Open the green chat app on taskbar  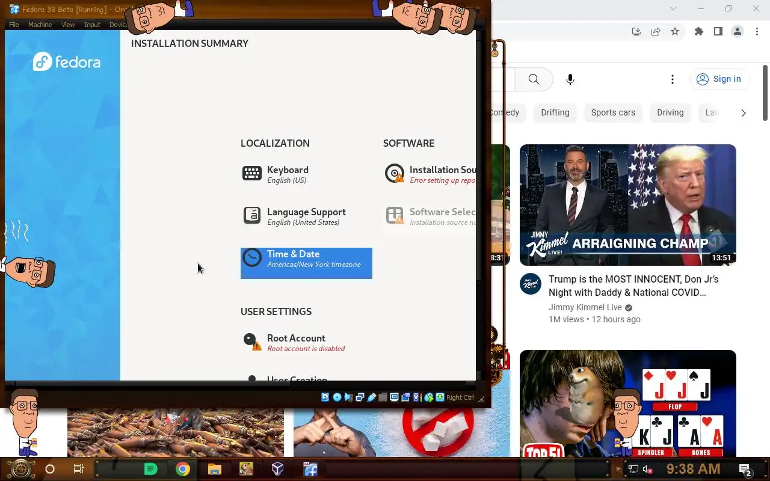(151, 469)
